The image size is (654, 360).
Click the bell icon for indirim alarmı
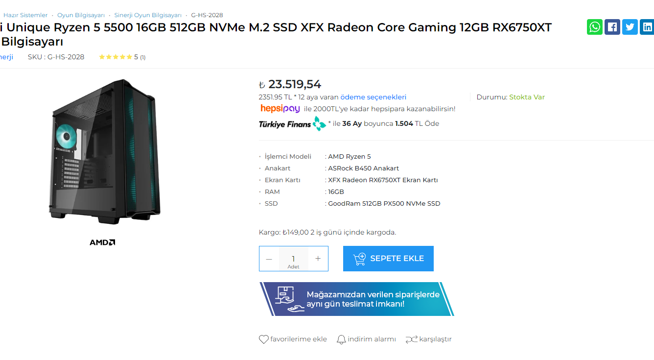coord(341,339)
